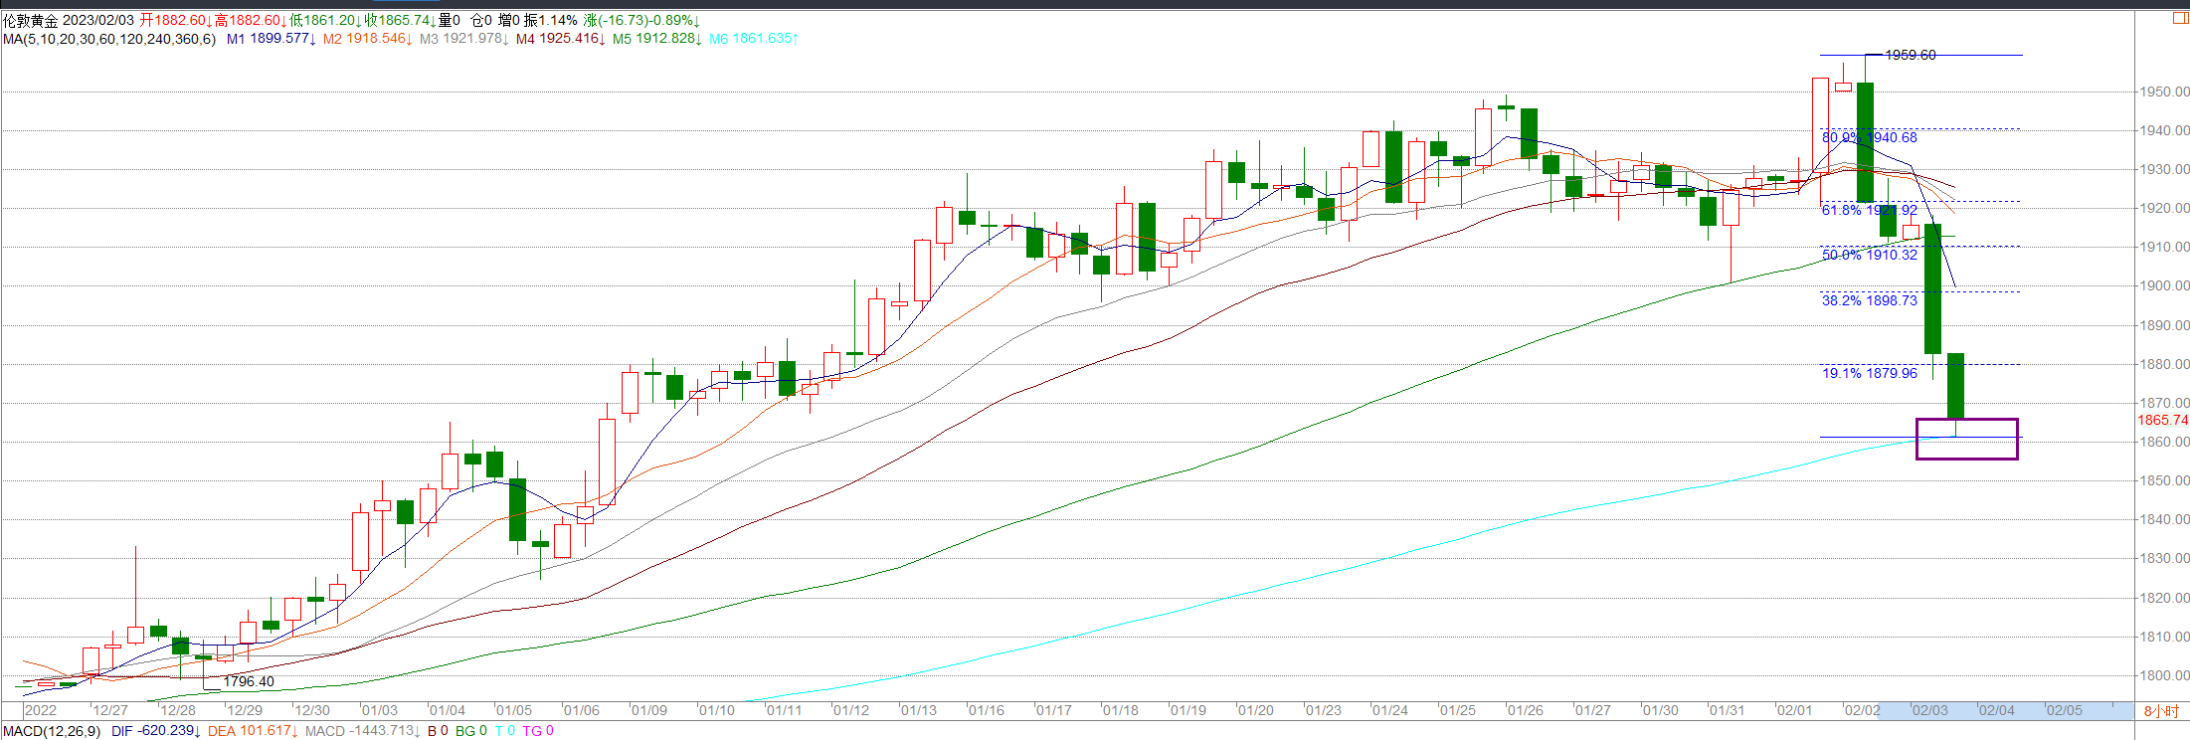Screen dimensions: 2190x740
Task: Click the BG 0 readout
Action: pos(471,731)
